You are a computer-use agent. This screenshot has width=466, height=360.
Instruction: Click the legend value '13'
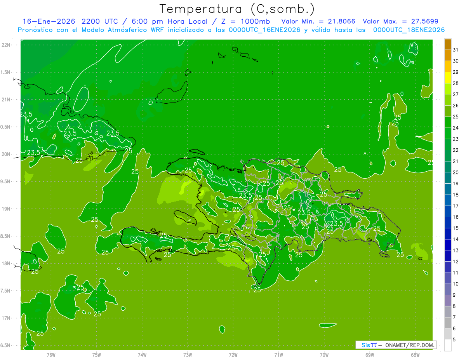[x=456, y=250]
